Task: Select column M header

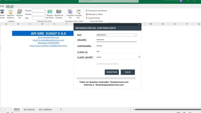Action: 151,24
